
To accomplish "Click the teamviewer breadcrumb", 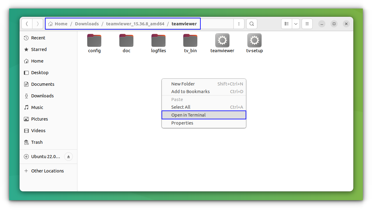I will click(184, 24).
